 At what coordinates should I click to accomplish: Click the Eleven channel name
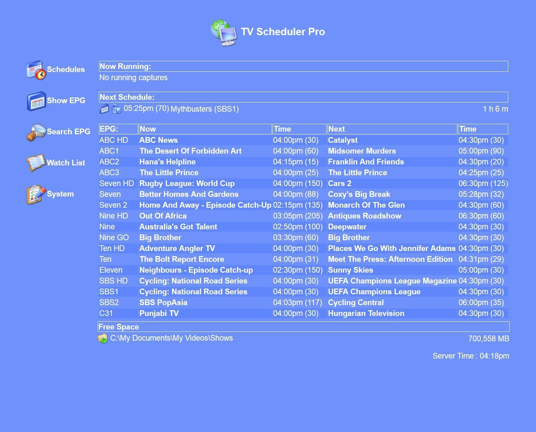coord(111,270)
